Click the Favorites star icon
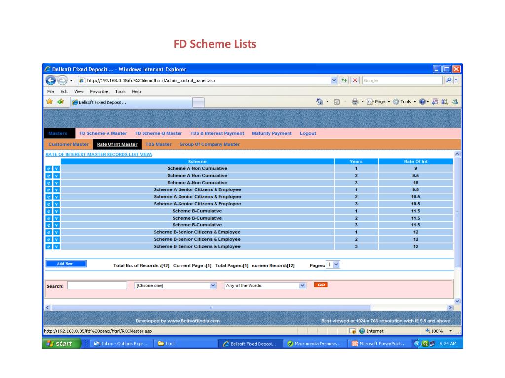Screen dimensions: 505x378 (x=50, y=102)
